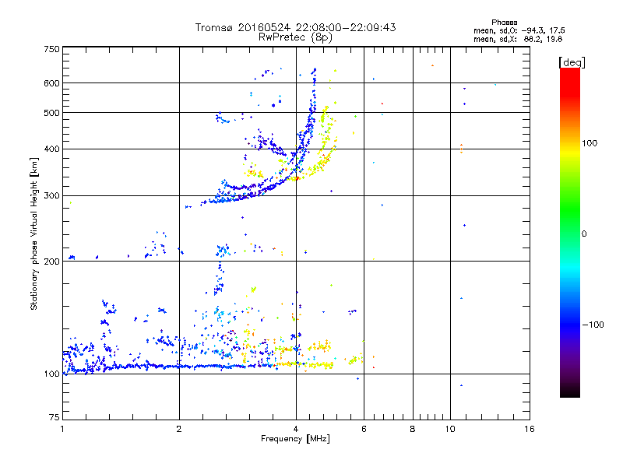
Task: Click the phase colorbar
Action: 570,232
